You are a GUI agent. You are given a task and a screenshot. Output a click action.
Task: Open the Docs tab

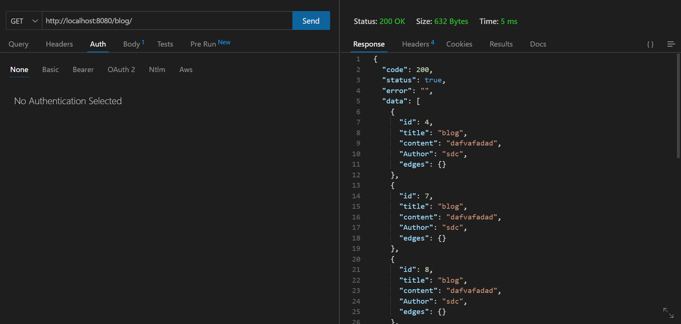(538, 44)
